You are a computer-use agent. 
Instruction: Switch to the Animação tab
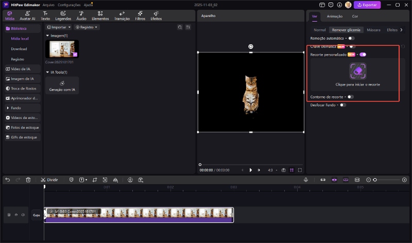point(334,16)
